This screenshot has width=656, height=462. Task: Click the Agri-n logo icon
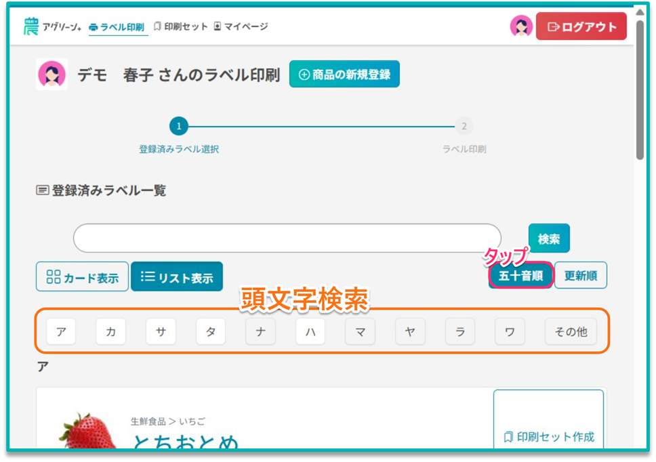pos(31,26)
